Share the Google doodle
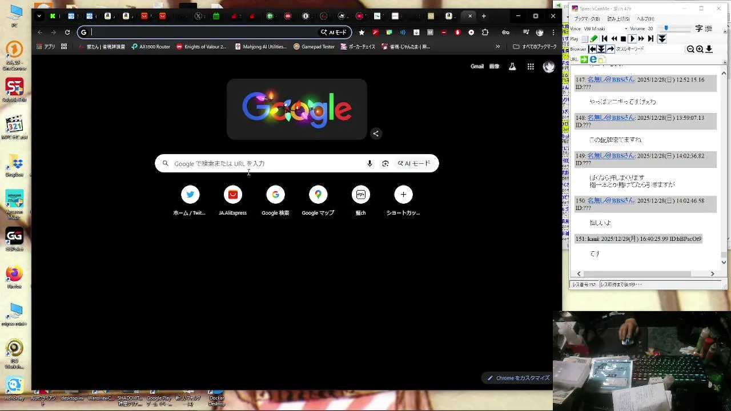731x411 pixels. (376, 134)
